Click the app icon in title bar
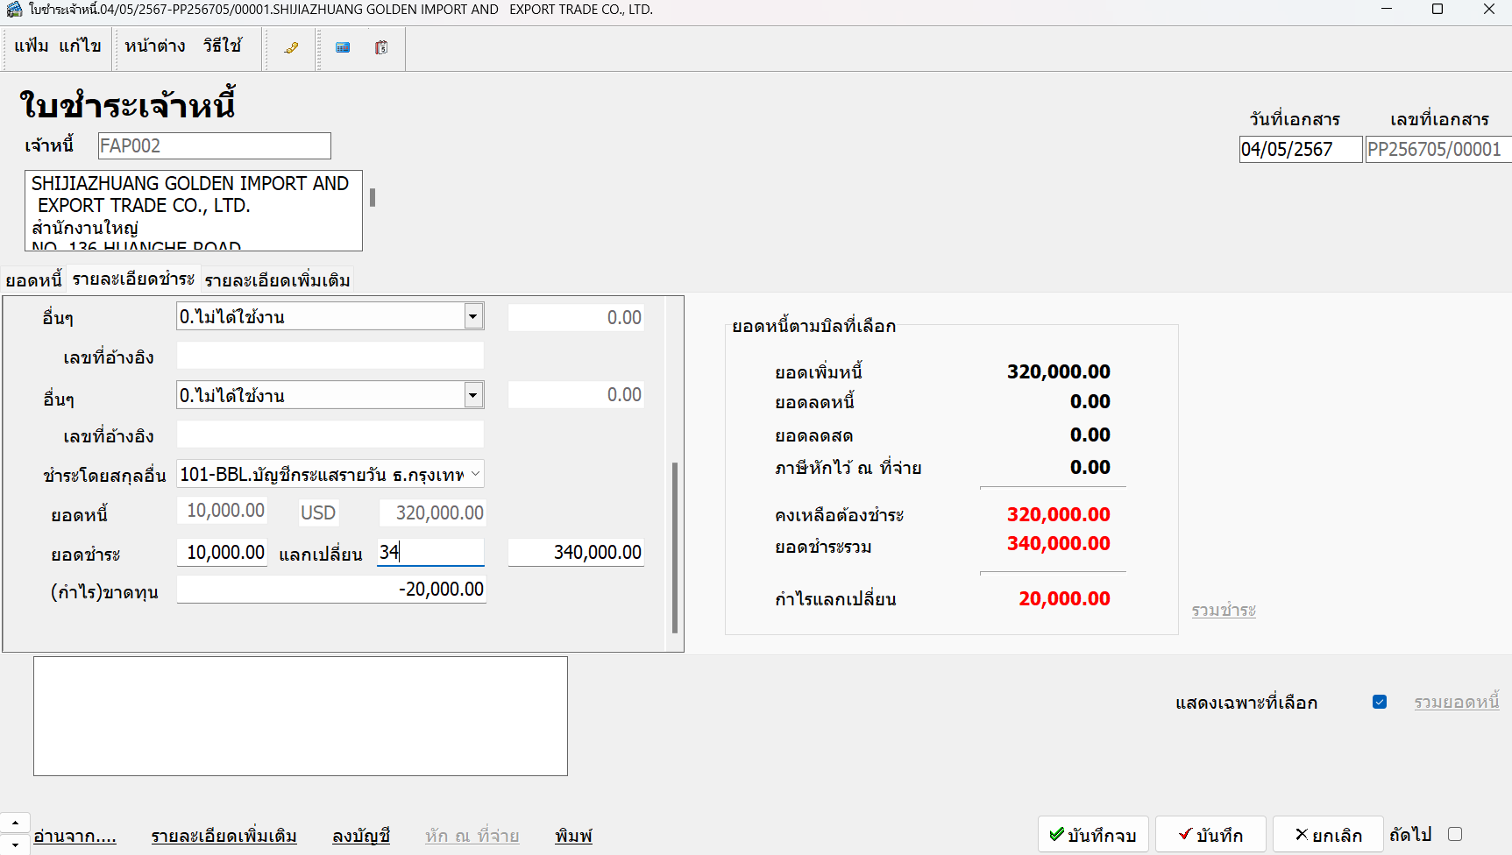 point(14,10)
